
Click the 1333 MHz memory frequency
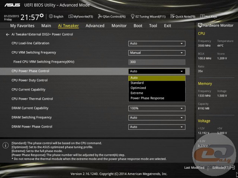pos(204,96)
